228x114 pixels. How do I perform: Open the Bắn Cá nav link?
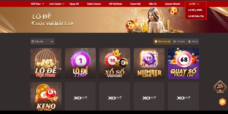152,4
